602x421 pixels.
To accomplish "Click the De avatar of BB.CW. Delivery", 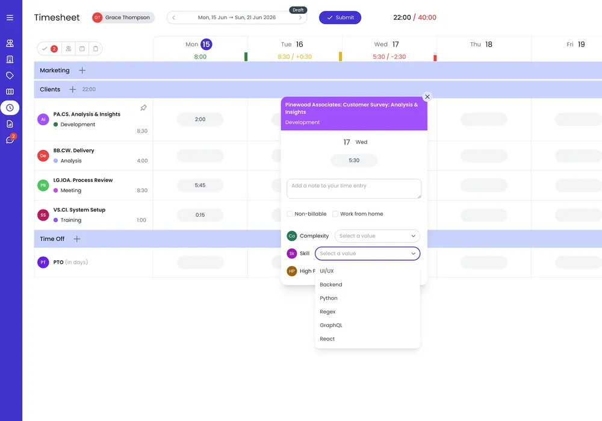I will 43,155.
